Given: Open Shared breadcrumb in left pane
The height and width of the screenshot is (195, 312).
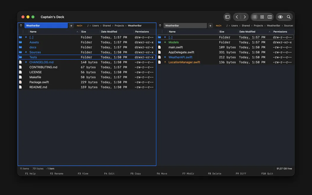Looking at the screenshot, I should click(107, 25).
